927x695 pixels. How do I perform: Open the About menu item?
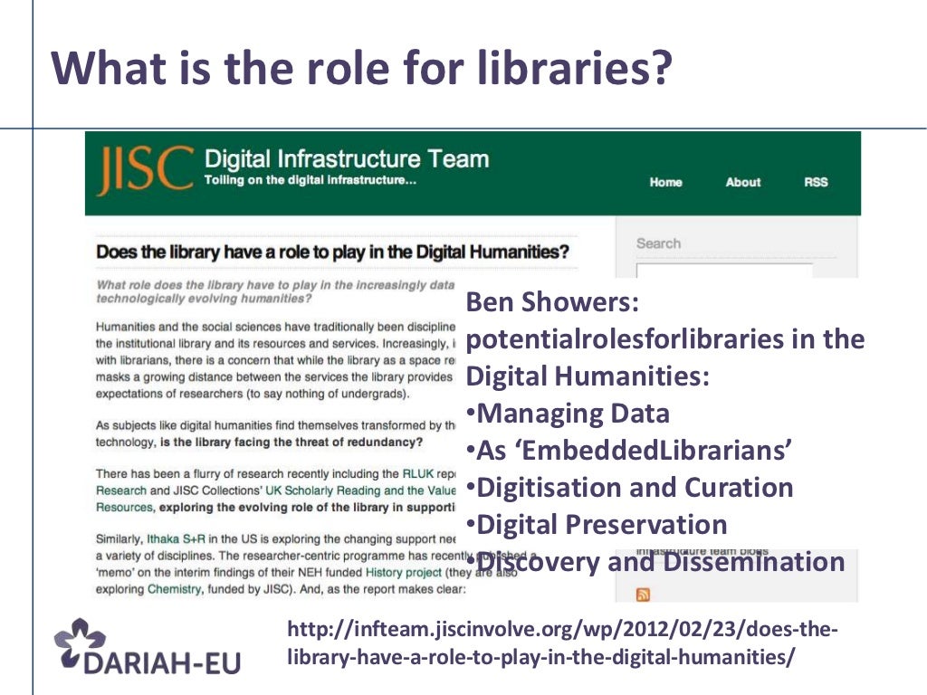click(743, 182)
